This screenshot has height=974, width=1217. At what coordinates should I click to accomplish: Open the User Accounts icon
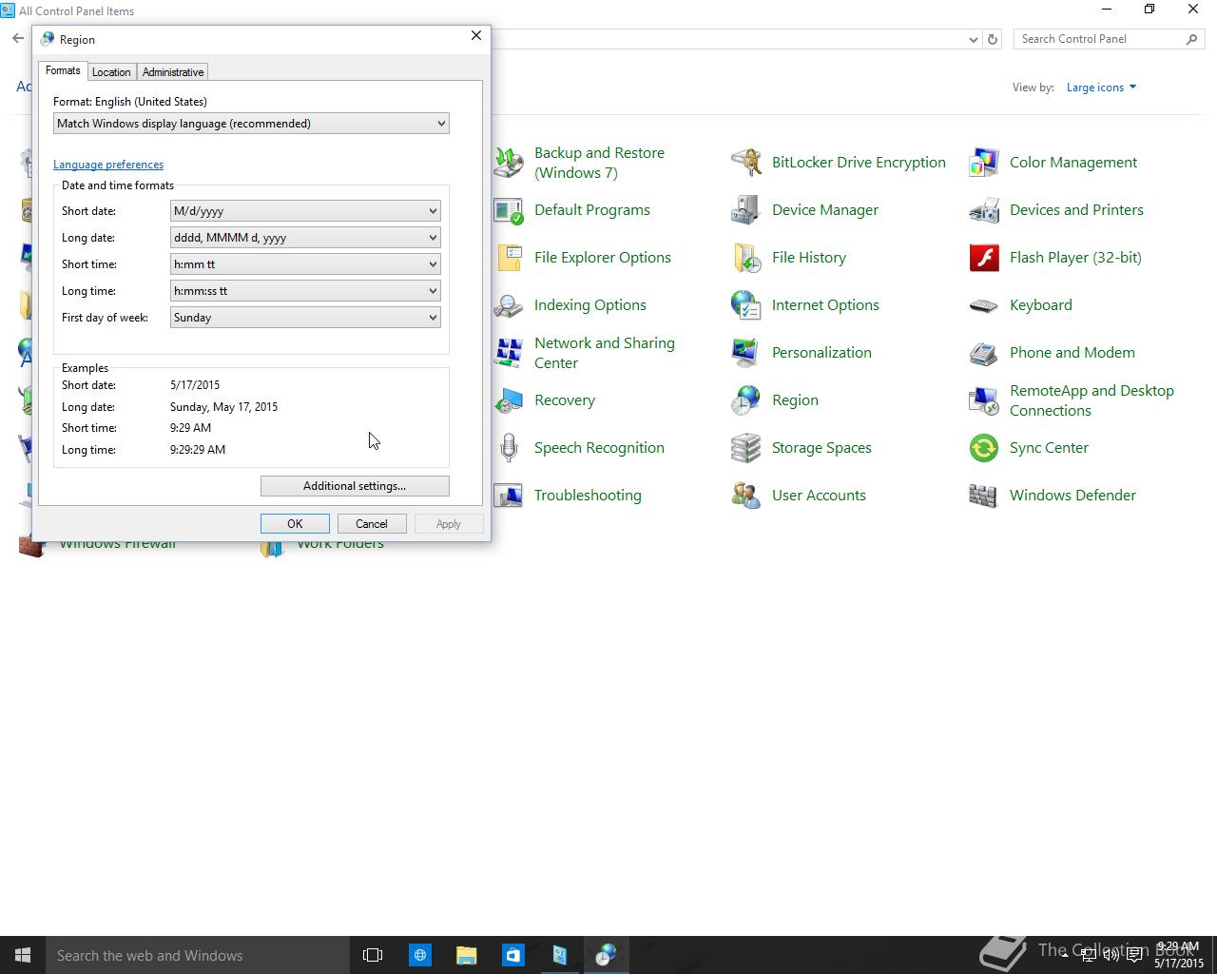coord(746,496)
